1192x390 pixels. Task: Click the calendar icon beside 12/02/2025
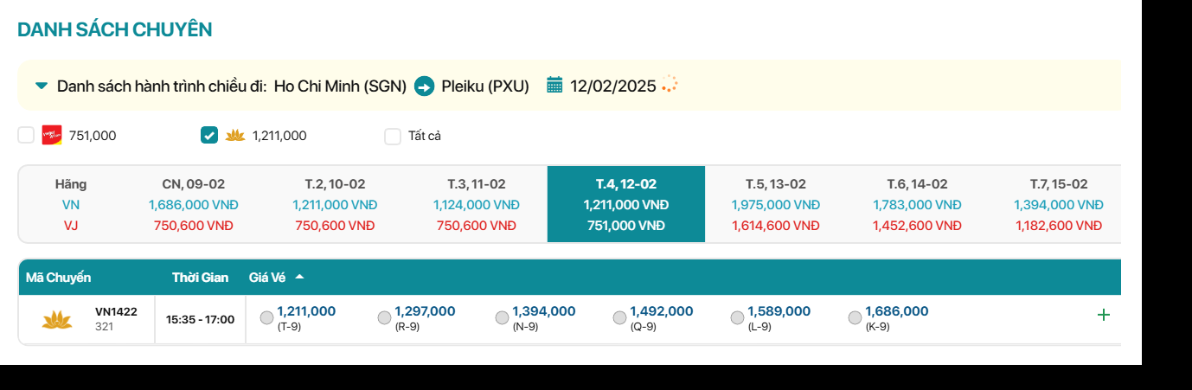coord(554,85)
